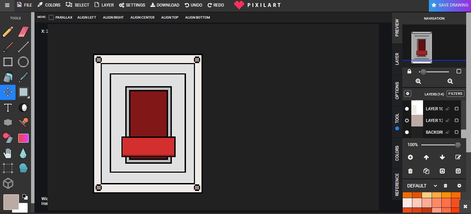Select the Move tool
The image size is (471, 214).
(x=8, y=92)
